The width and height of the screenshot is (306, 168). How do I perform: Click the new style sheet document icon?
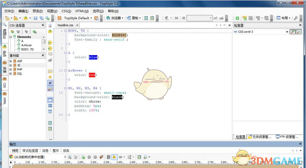coord(7,18)
